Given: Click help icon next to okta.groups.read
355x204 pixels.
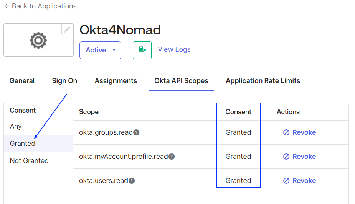Looking at the screenshot, I should click(x=136, y=132).
